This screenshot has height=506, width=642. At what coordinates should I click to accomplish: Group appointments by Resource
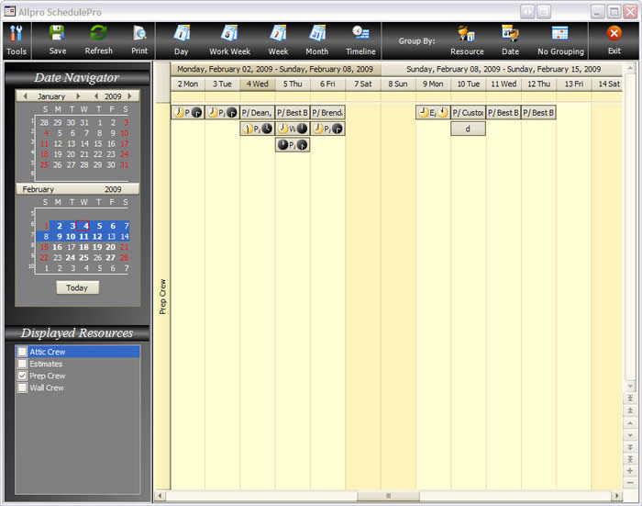coord(467,40)
